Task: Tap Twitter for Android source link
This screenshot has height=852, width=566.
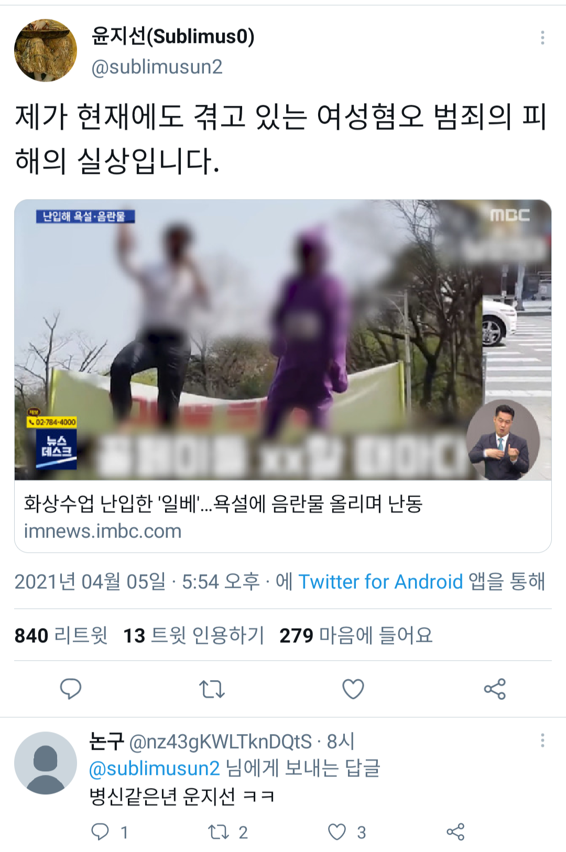Action: 380,582
